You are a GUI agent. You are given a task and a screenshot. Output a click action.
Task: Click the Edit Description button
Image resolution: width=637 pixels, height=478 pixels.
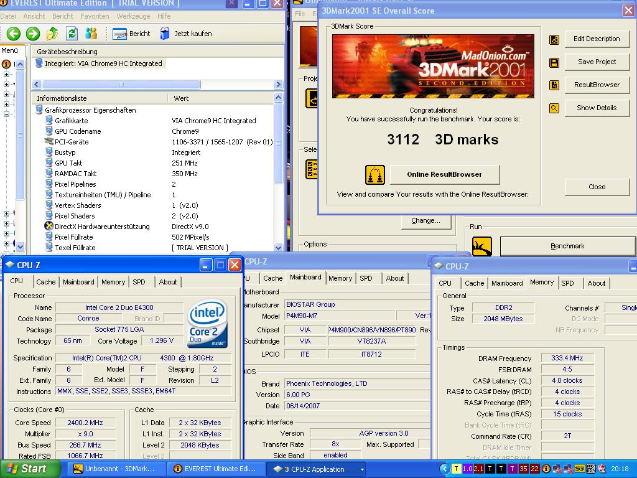point(597,39)
